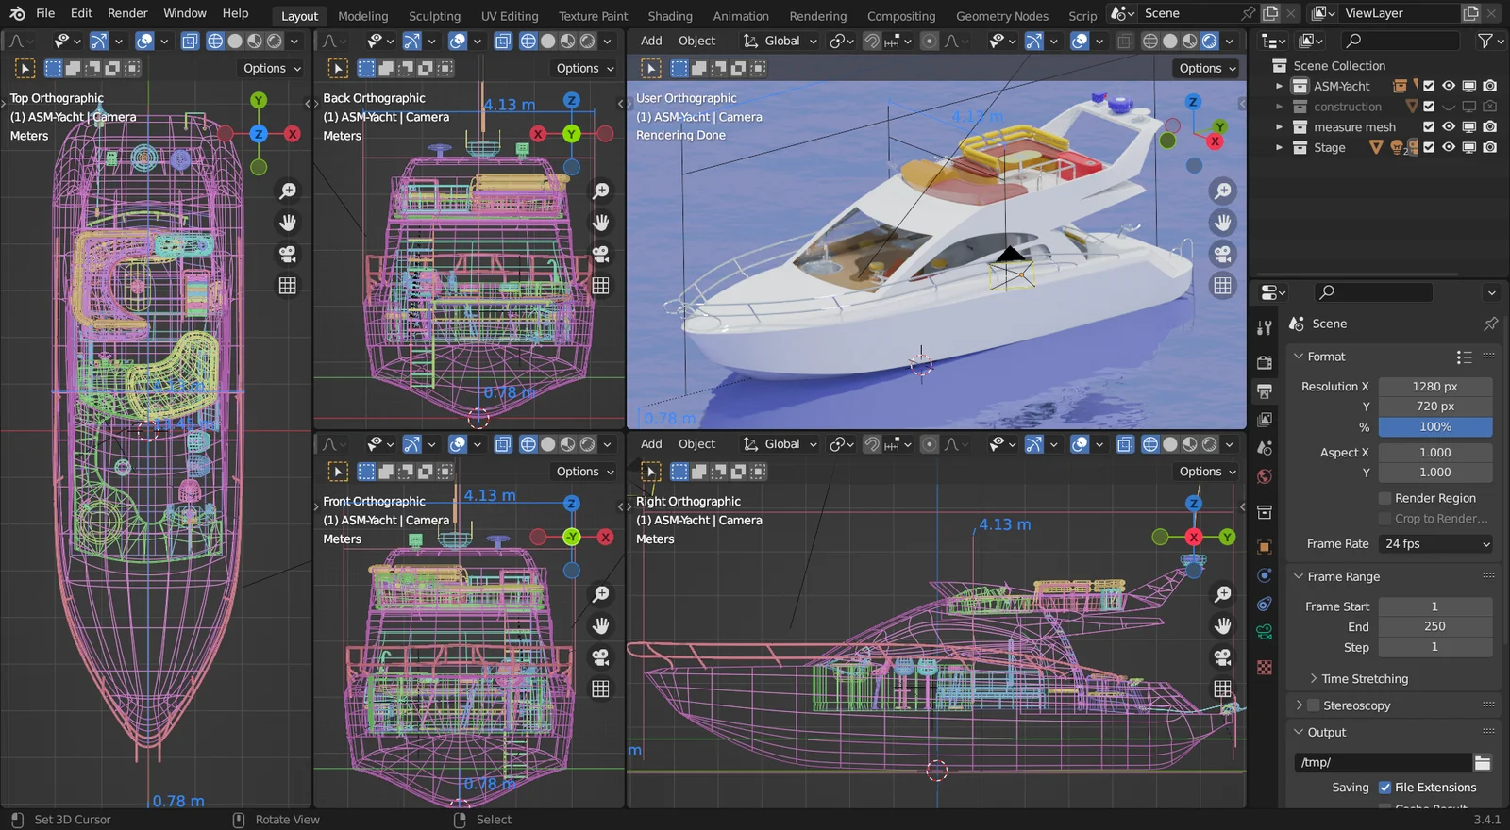Switch to the Modeling workspace tab
This screenshot has width=1510, height=830.
(x=363, y=16)
